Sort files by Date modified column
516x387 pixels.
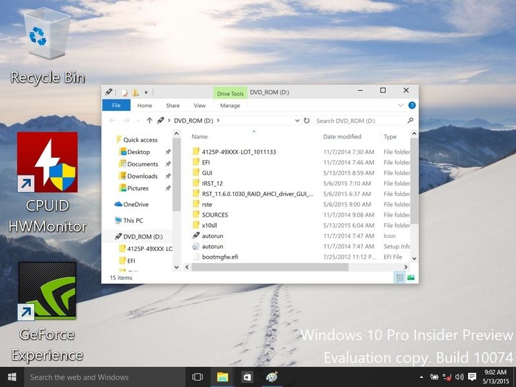(x=342, y=137)
